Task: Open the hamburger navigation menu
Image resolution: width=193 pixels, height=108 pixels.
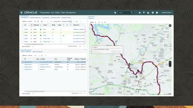Action: click(x=21, y=13)
